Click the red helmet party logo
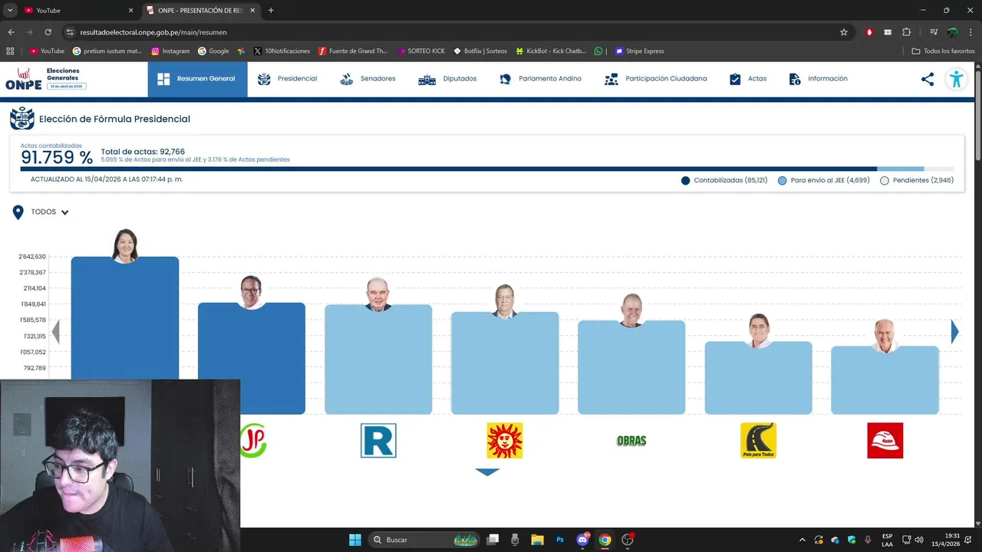This screenshot has width=982, height=552. click(x=885, y=441)
